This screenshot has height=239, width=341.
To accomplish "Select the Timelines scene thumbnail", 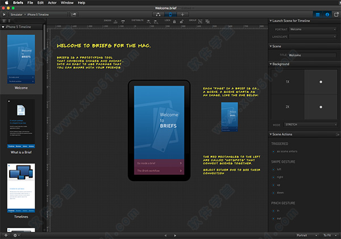I will pyautogui.click(x=21, y=188).
